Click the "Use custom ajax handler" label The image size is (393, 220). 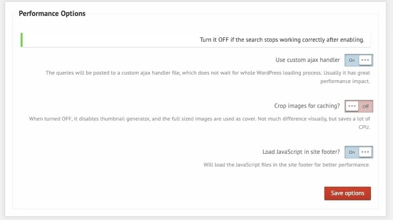coord(307,60)
